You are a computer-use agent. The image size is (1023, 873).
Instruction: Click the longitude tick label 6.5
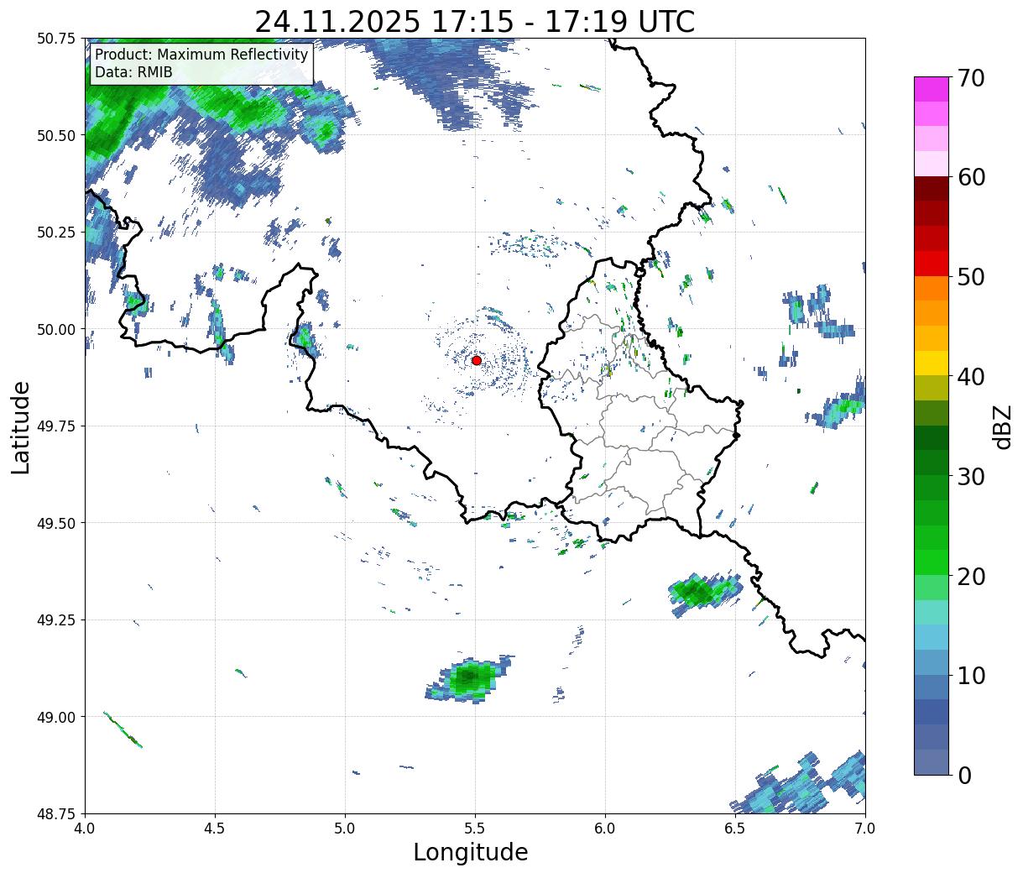(x=735, y=828)
